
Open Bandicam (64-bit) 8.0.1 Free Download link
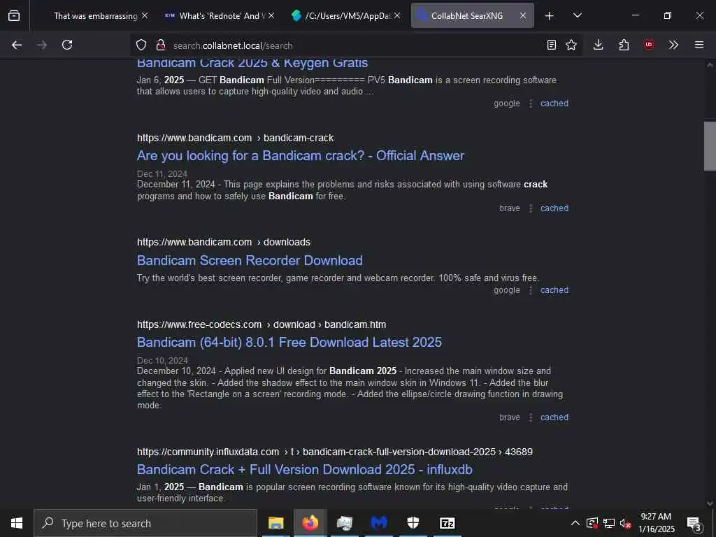coord(289,342)
